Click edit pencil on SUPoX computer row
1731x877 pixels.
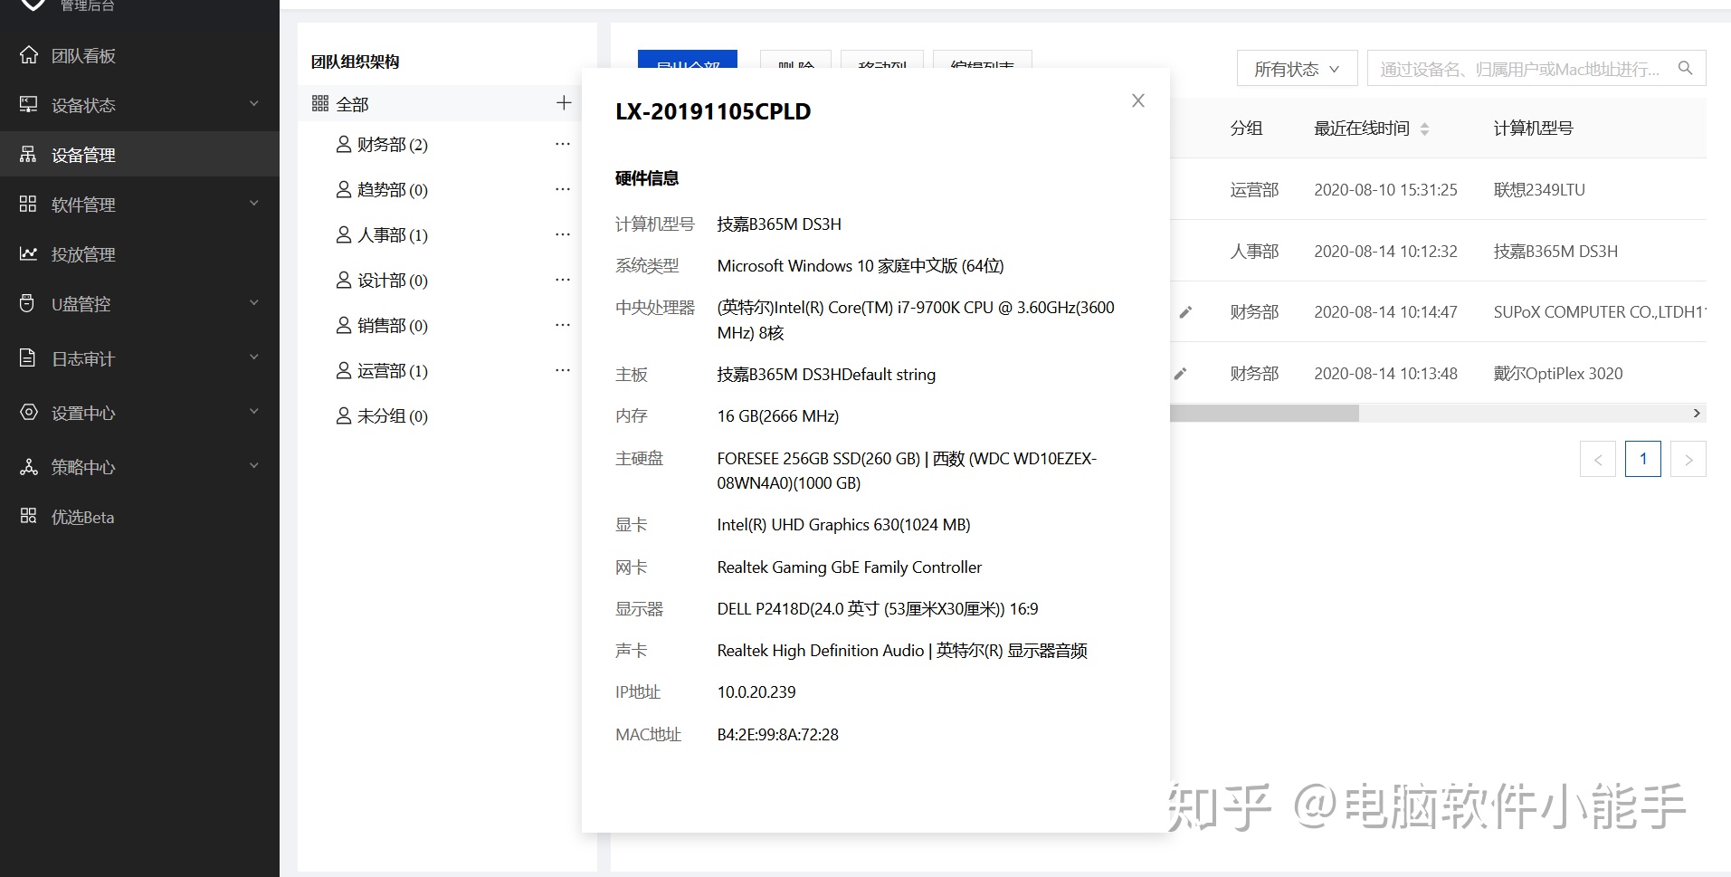coord(1185,312)
